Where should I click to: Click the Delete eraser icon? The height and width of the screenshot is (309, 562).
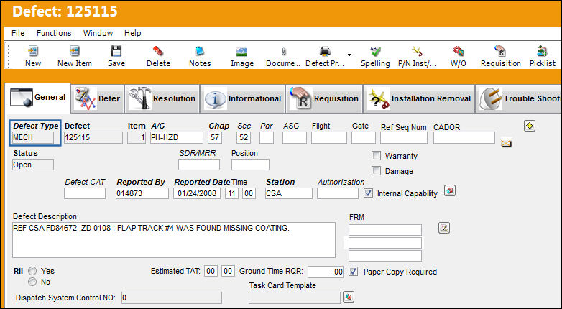pyautogui.click(x=158, y=51)
